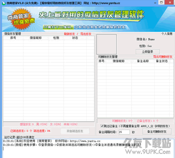Click the 备注状态 column header
Screen dimensions: 175x158
pyautogui.click(x=162, y=61)
